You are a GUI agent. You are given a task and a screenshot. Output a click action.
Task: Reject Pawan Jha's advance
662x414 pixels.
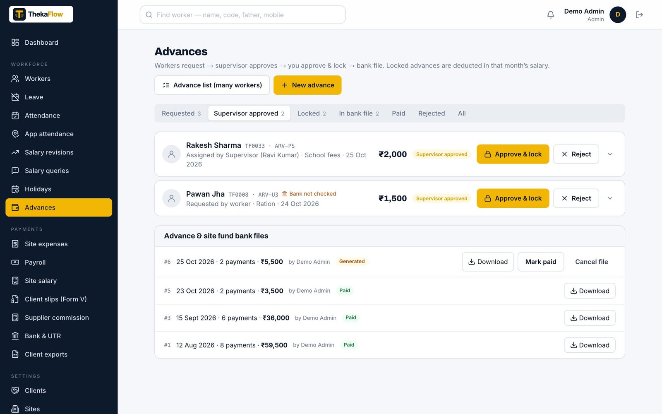(x=576, y=198)
